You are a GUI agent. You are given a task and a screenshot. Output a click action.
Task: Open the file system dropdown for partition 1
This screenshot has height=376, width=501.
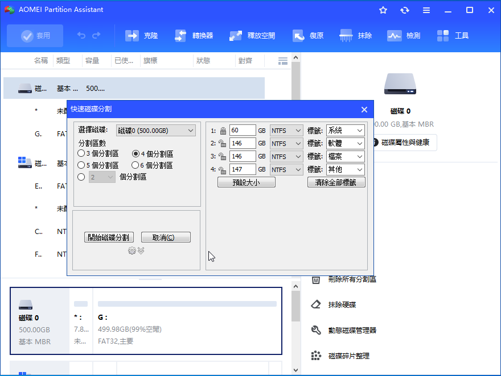click(286, 131)
